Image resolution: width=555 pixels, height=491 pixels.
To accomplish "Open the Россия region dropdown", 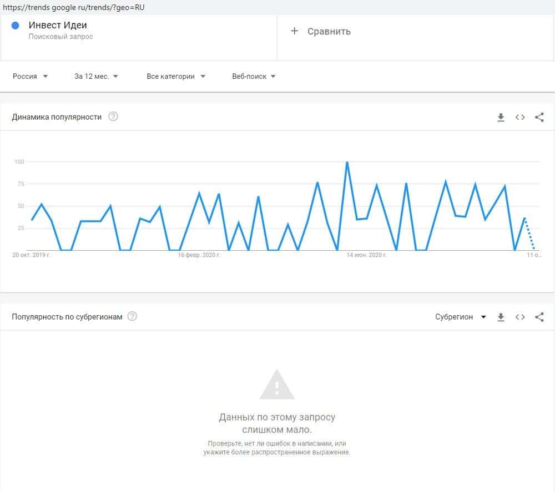I will coord(30,77).
